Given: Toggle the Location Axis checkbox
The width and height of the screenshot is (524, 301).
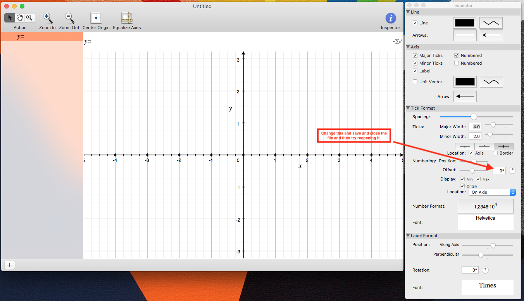Looking at the screenshot, I should pos(471,153).
